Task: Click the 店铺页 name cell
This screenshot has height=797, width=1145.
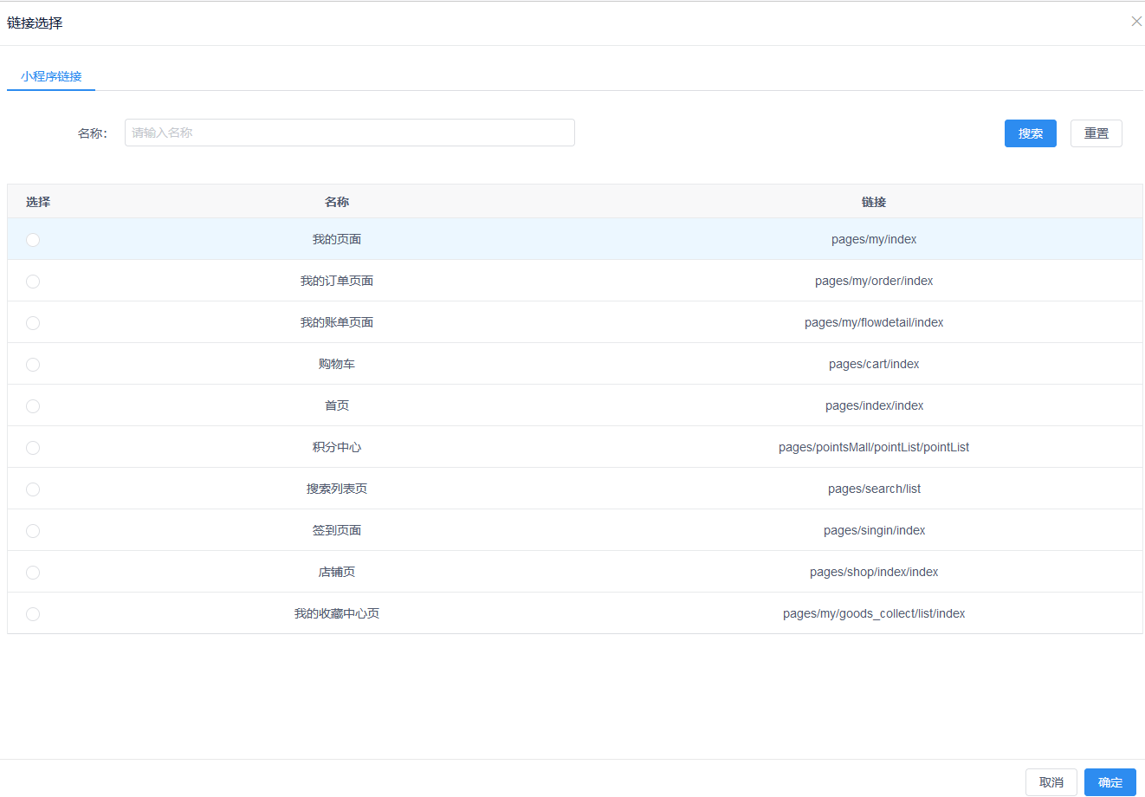Action: 337,572
